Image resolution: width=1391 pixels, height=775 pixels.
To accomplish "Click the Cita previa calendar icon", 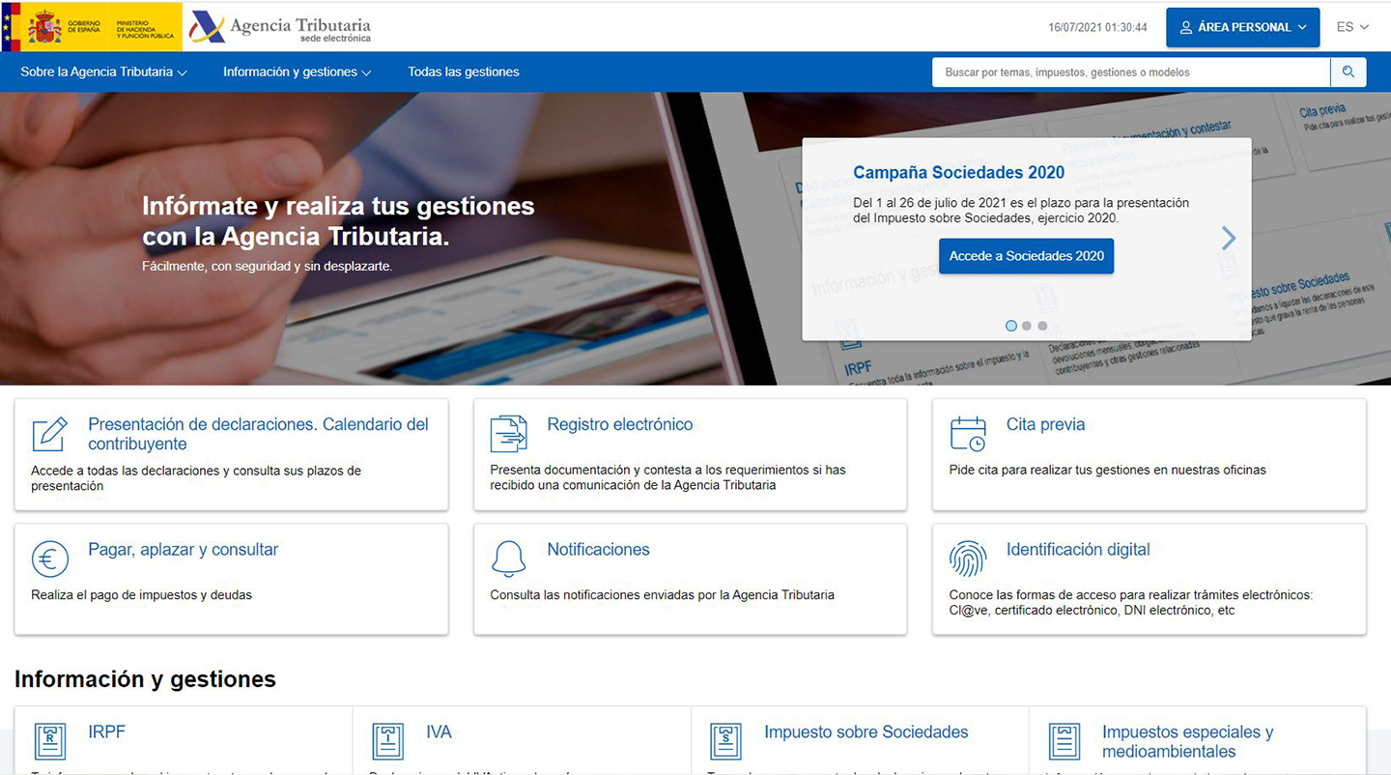I will coord(967,434).
